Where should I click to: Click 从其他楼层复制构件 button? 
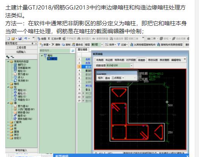coord(143,45)
